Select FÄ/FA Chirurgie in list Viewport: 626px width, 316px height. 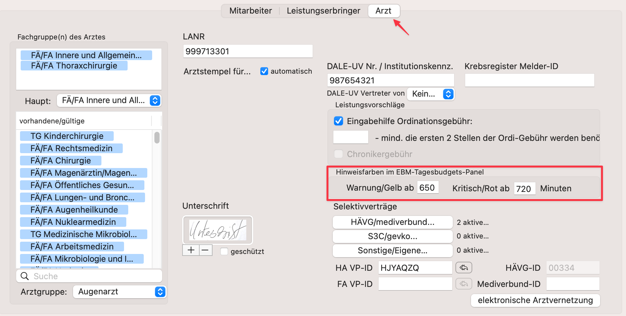pyautogui.click(x=61, y=161)
